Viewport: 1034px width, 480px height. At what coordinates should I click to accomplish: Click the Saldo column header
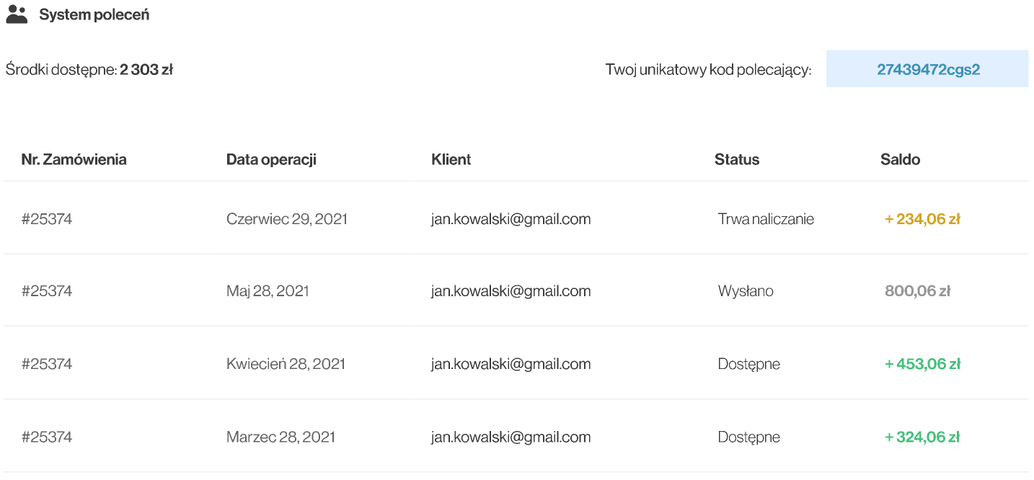pos(900,159)
